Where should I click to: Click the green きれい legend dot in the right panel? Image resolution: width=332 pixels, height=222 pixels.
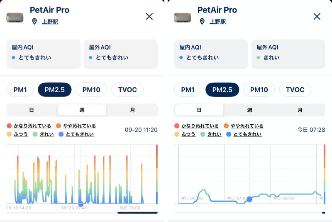click(203, 134)
